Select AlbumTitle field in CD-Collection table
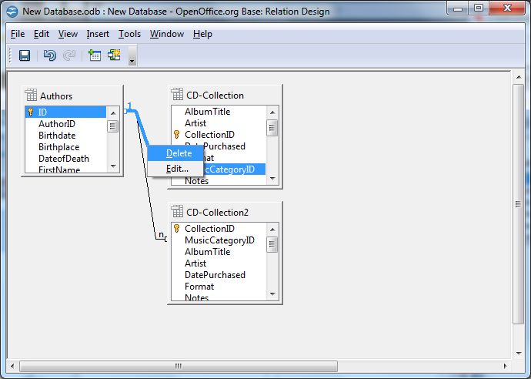The image size is (531, 379). (x=207, y=112)
